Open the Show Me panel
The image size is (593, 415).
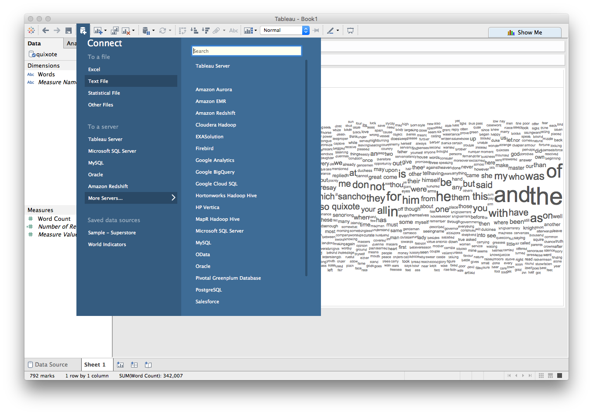525,32
